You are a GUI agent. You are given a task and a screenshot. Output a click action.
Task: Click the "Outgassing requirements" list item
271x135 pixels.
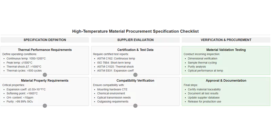click(113, 102)
